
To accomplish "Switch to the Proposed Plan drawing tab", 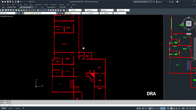I will [51, 7].
